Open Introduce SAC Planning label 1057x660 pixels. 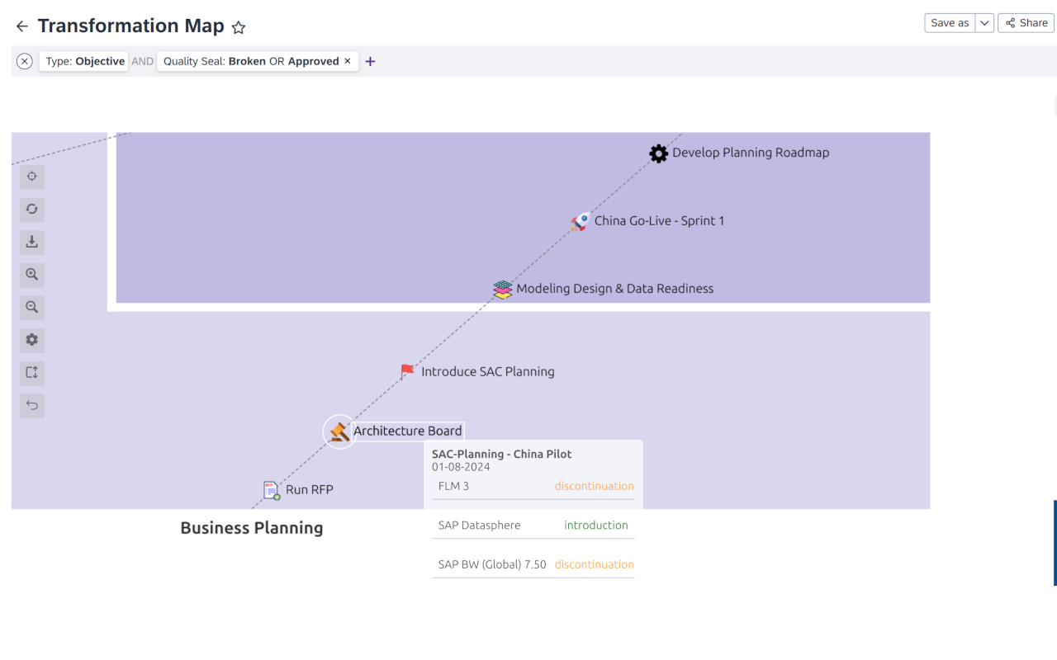click(x=488, y=372)
